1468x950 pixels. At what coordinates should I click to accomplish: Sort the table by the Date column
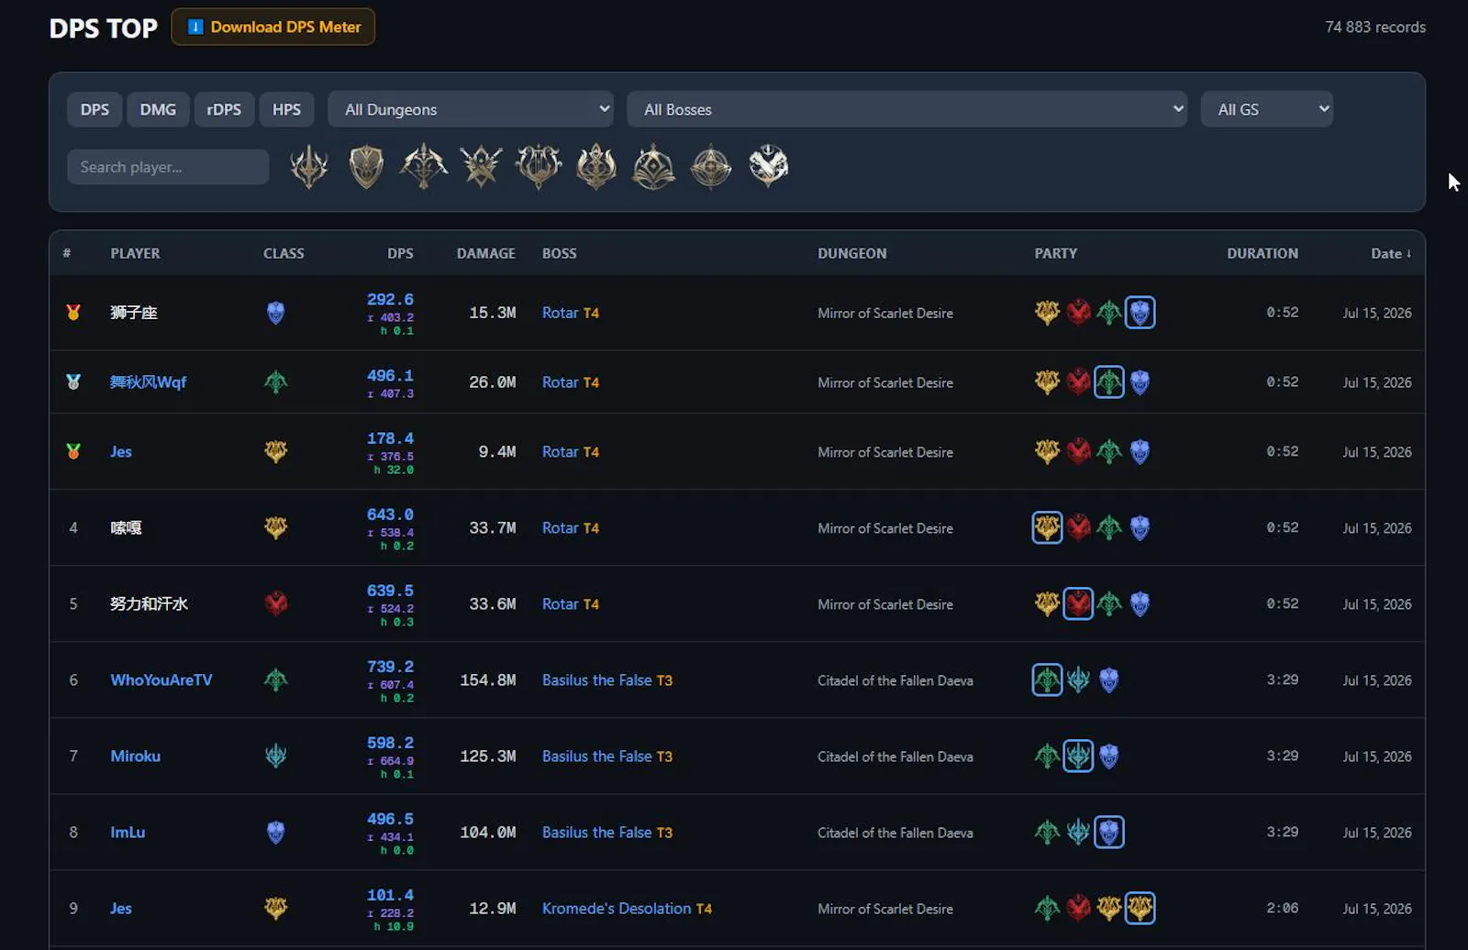pyautogui.click(x=1391, y=253)
